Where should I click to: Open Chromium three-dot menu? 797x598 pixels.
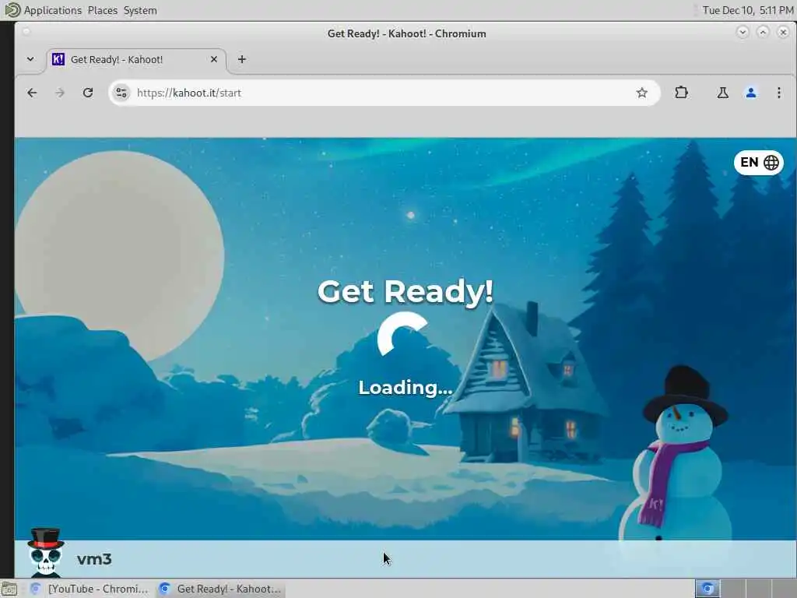click(x=778, y=93)
